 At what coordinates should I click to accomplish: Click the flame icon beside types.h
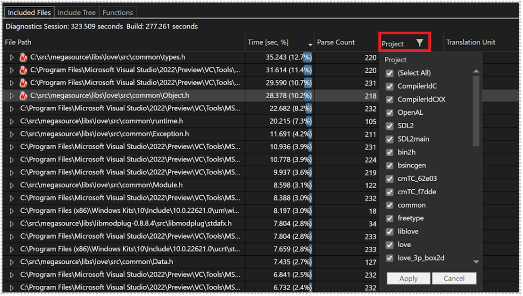coord(23,57)
